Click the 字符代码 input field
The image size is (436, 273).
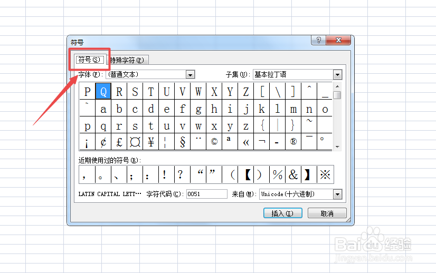[x=206, y=194]
